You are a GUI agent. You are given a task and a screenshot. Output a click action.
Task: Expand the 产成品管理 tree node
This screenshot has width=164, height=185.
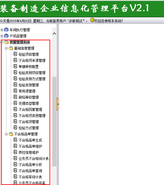(2, 36)
